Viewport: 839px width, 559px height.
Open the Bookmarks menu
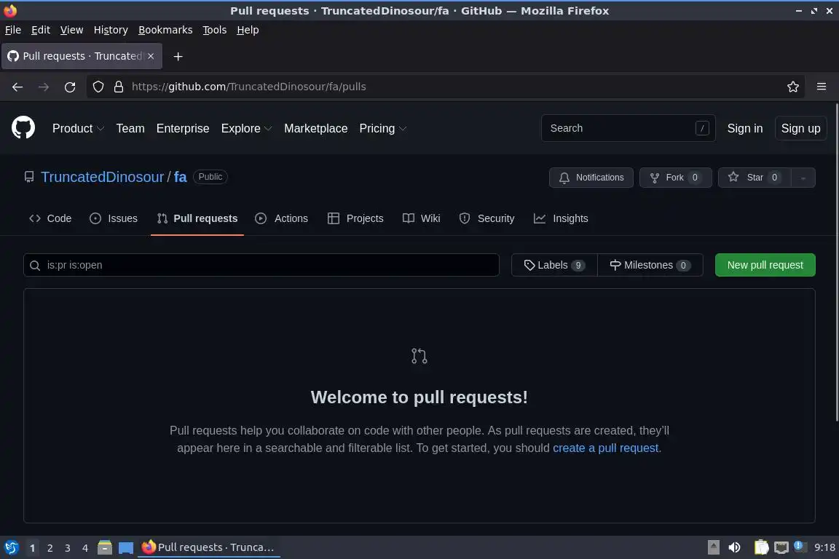click(165, 30)
